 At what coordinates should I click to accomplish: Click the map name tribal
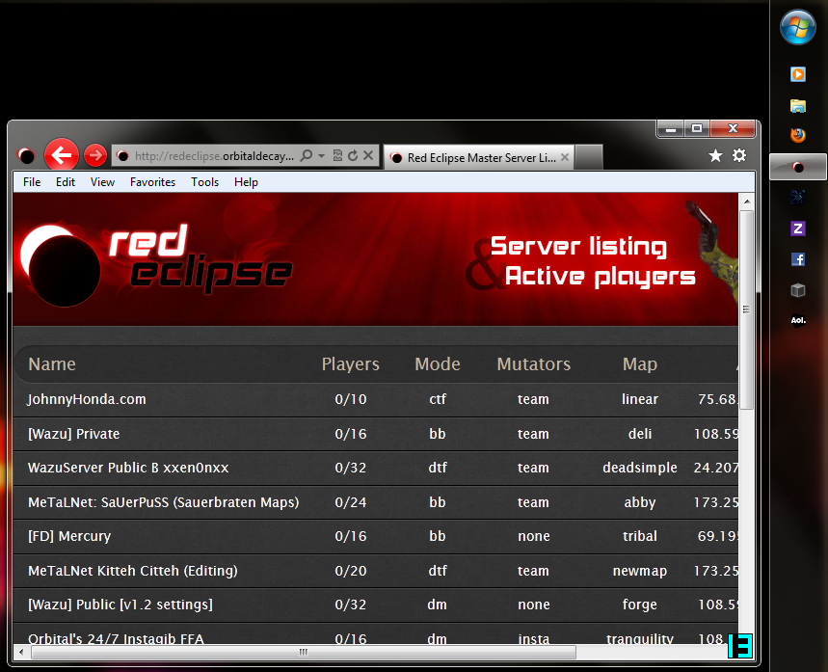tap(640, 536)
